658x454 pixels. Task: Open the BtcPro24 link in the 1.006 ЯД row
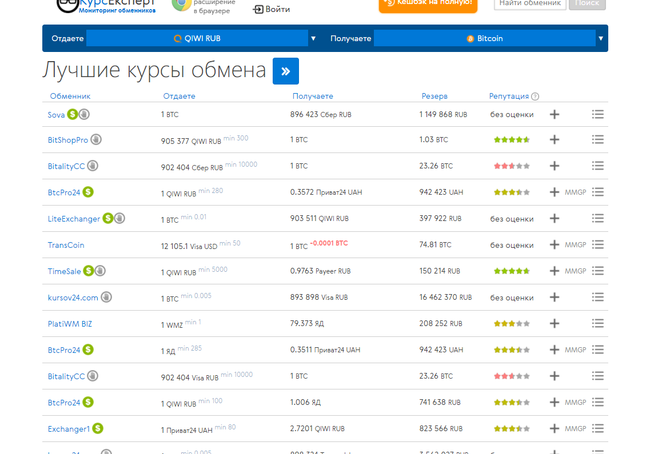coord(64,403)
